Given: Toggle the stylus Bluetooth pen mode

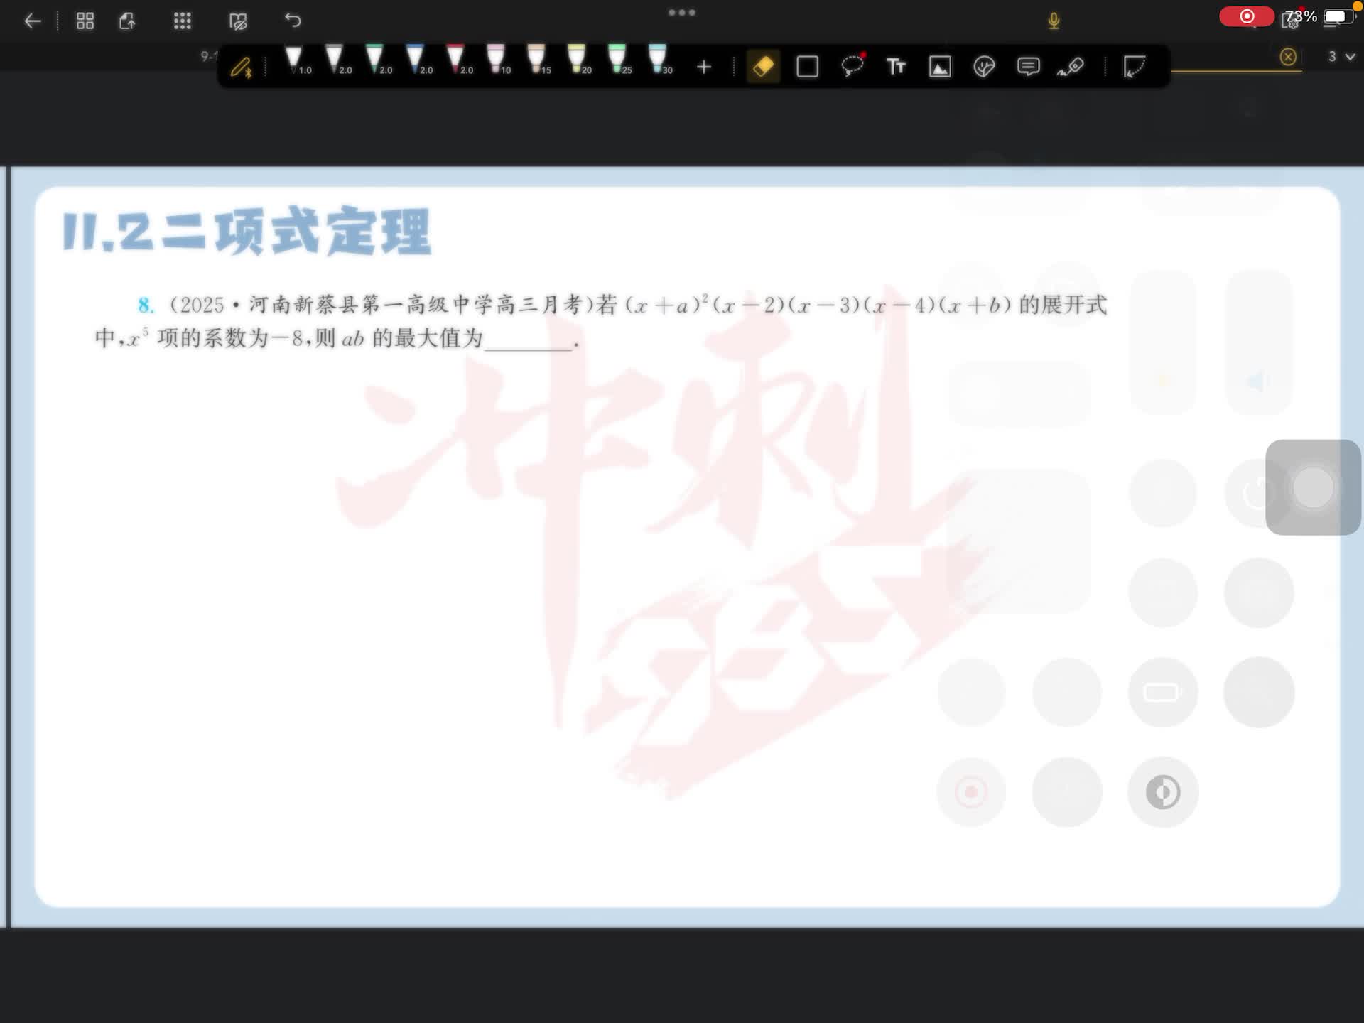Looking at the screenshot, I should pyautogui.click(x=242, y=67).
